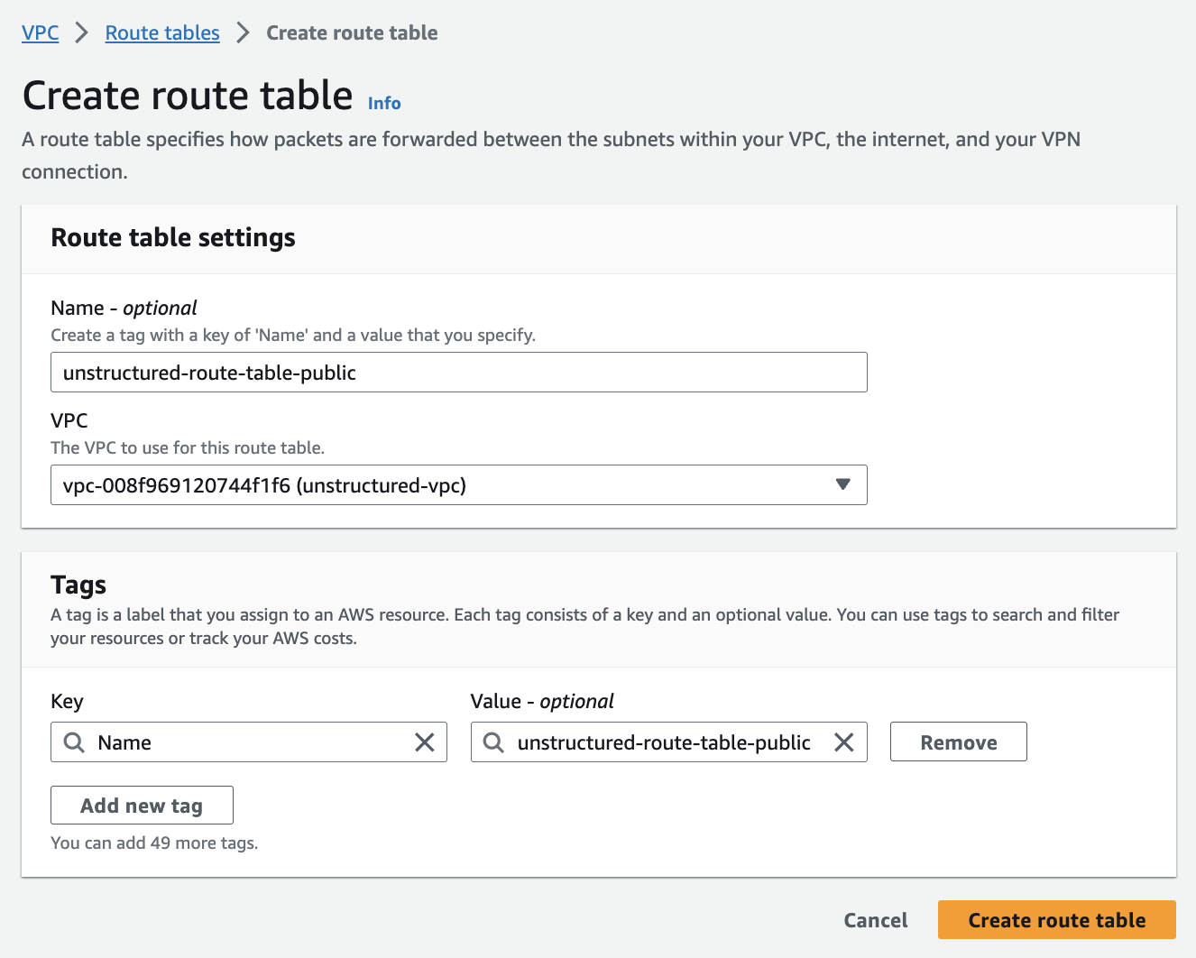This screenshot has height=958, width=1196.
Task: Click the route table Name input field
Action: pos(458,372)
